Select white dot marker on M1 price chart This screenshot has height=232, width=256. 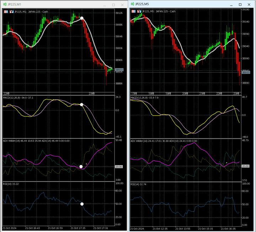pos(82,18)
